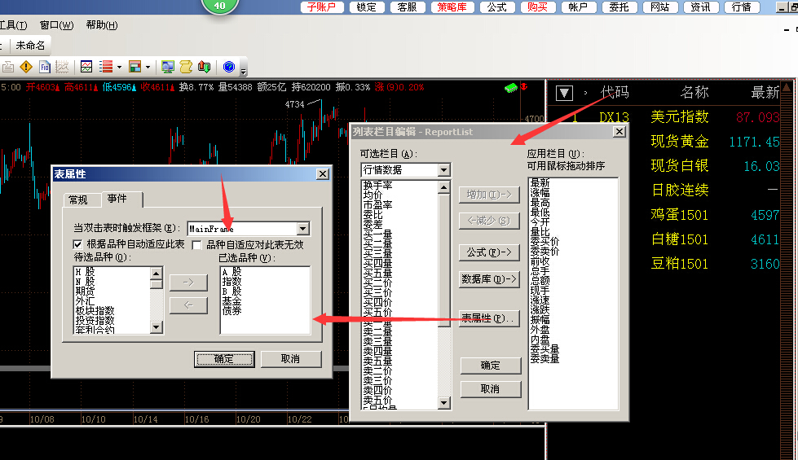Click the yellow warning diamond icon

tap(26, 67)
